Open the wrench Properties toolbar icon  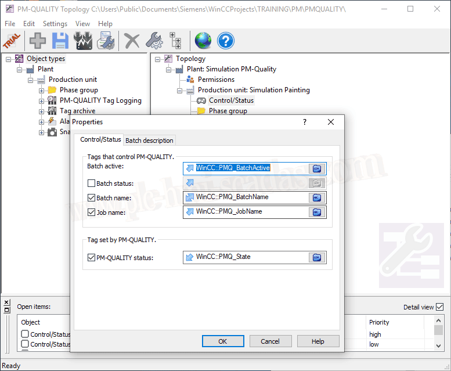click(154, 41)
